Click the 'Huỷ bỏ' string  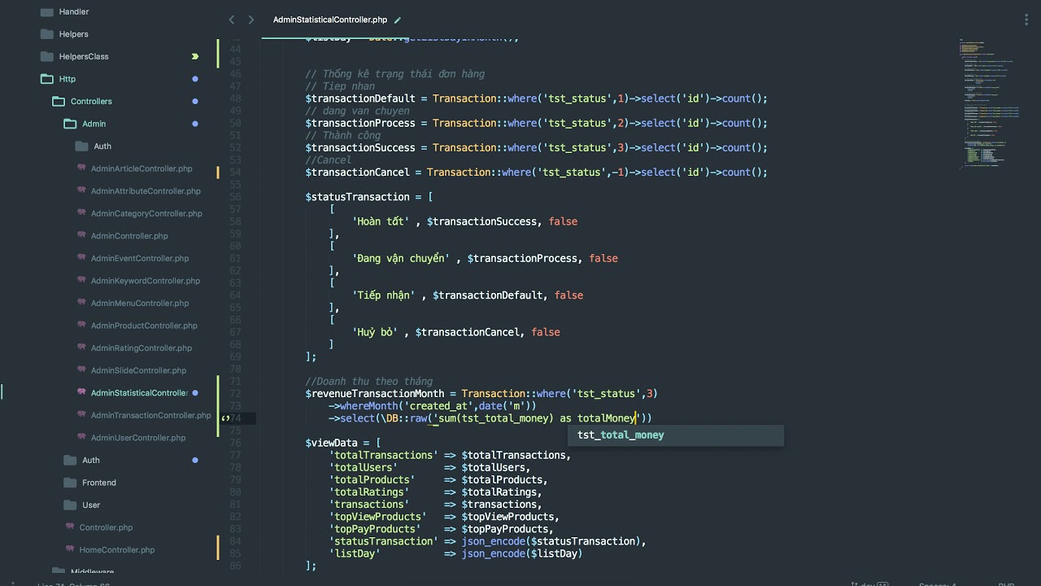(375, 332)
